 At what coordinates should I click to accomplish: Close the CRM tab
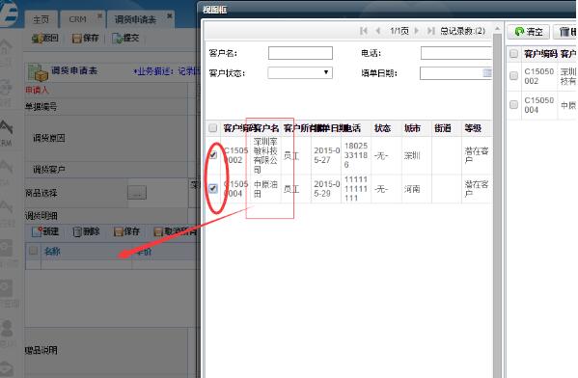(99, 16)
